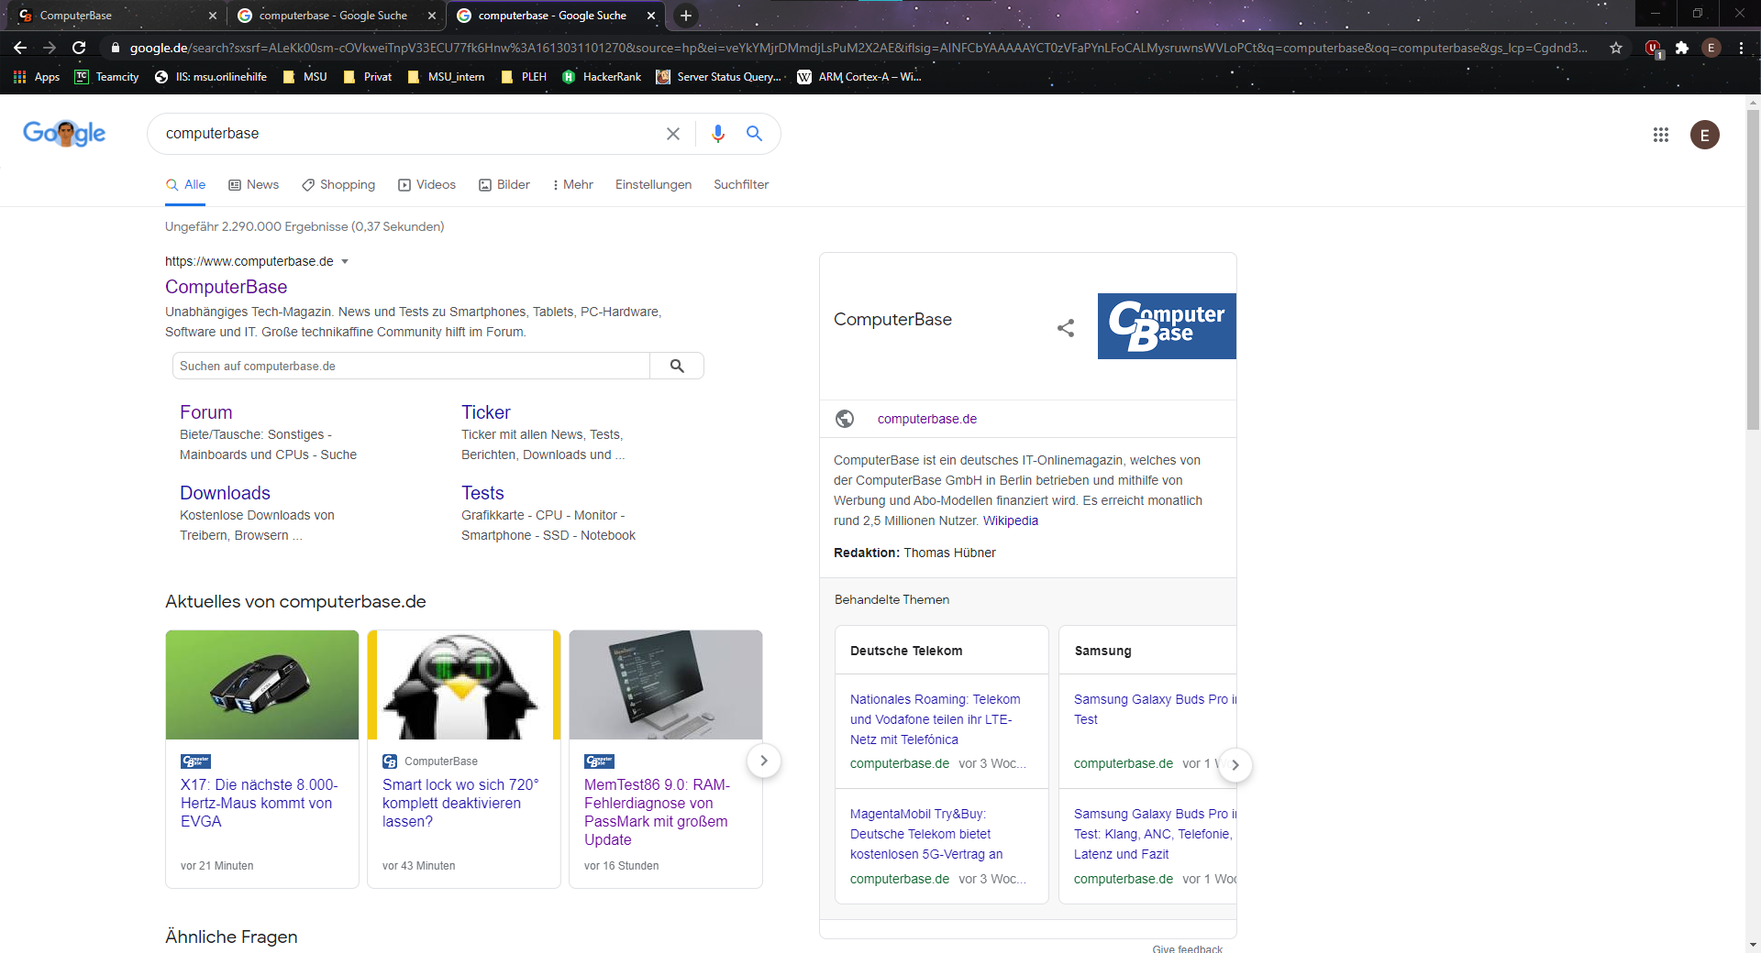1761x953 pixels.
Task: Open the Chrome three-dot menu
Action: pyautogui.click(x=1741, y=48)
